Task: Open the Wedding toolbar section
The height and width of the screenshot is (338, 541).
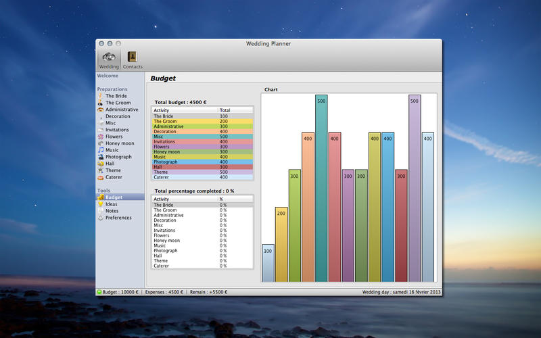Action: click(x=109, y=59)
